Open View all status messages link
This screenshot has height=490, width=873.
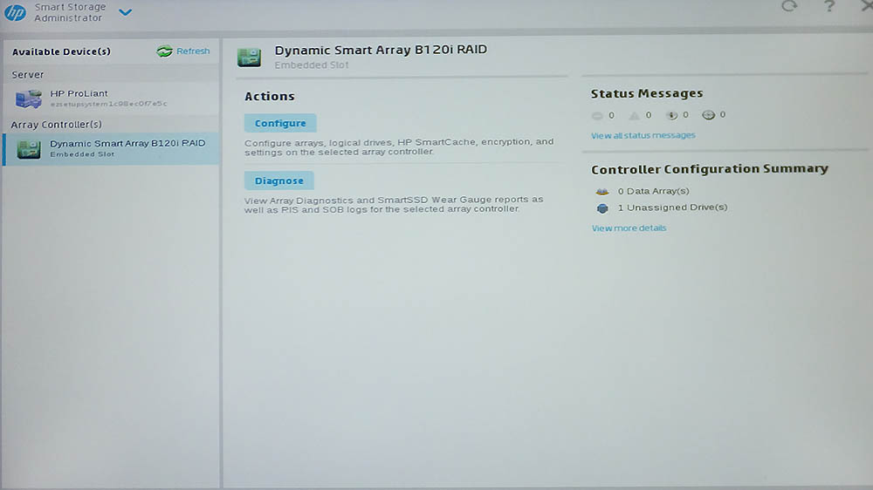pos(643,135)
